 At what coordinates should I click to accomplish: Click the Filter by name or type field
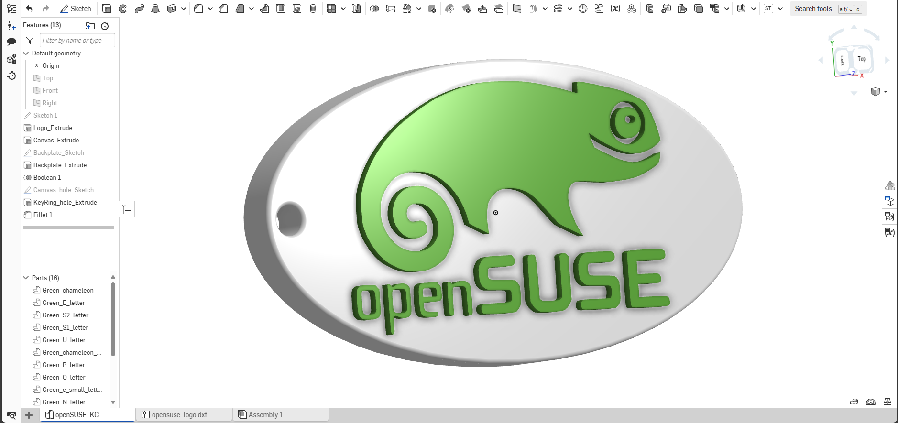pos(77,40)
